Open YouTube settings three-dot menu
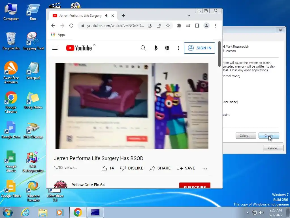290x218 pixels. (x=178, y=48)
